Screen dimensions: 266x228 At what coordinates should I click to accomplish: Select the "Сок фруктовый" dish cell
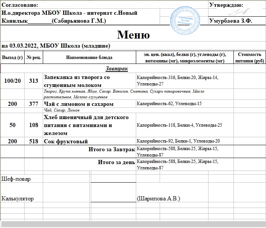point(66,141)
